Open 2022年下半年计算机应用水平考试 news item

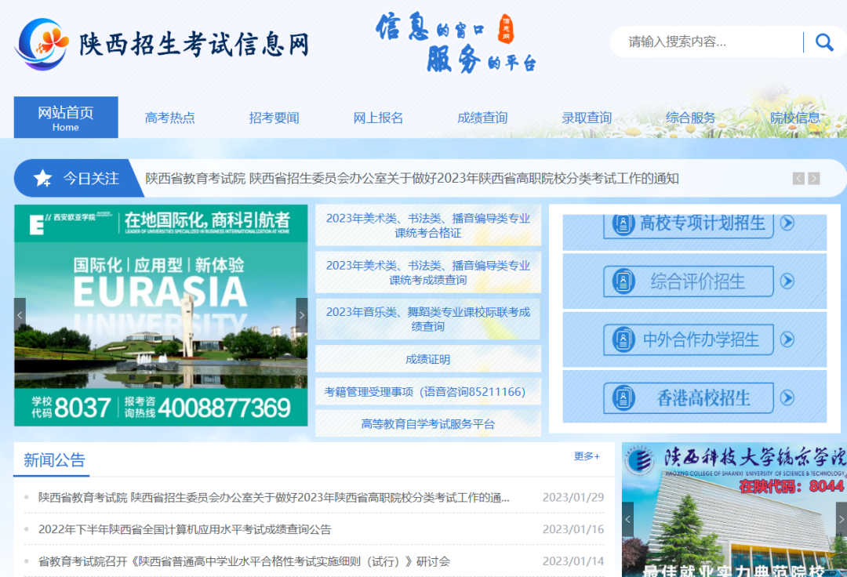point(185,529)
